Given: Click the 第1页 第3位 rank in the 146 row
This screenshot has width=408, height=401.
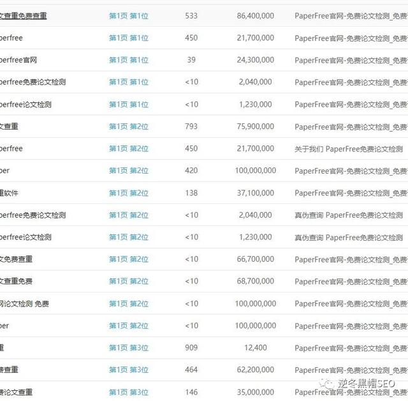Looking at the screenshot, I should (129, 392).
